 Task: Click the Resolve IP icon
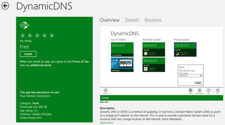(x=106, y=90)
